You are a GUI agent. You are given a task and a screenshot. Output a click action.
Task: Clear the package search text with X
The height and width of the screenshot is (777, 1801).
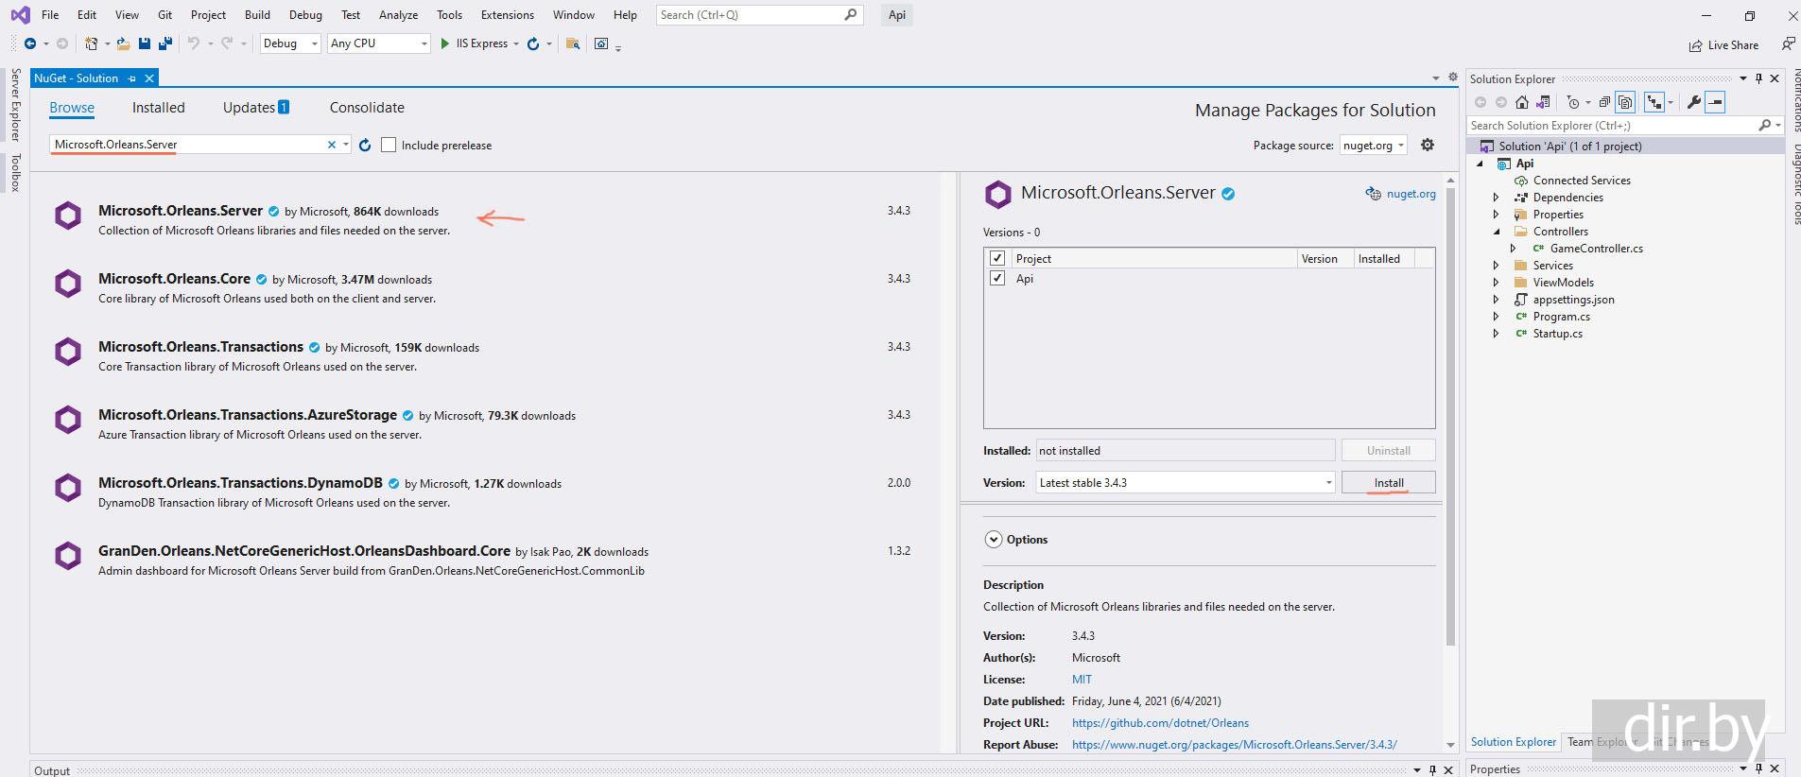point(332,145)
